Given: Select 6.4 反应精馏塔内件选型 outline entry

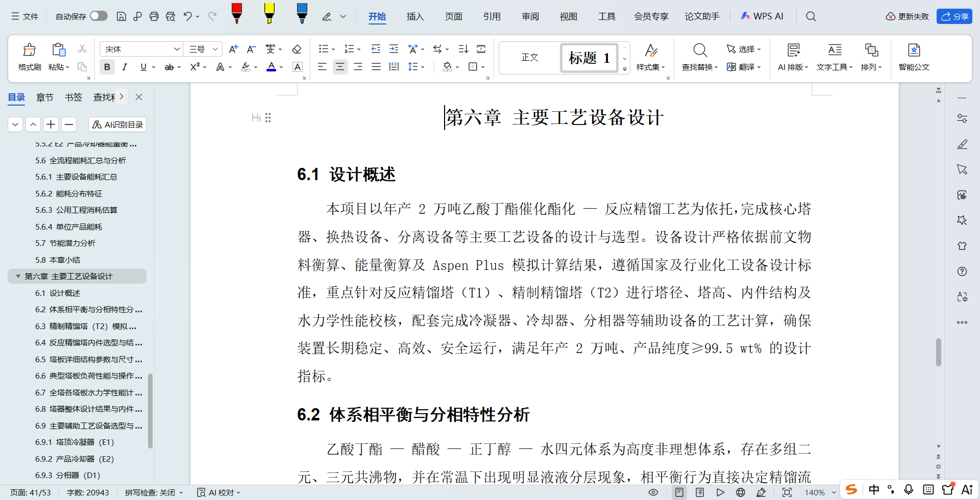Looking at the screenshot, I should point(88,342).
